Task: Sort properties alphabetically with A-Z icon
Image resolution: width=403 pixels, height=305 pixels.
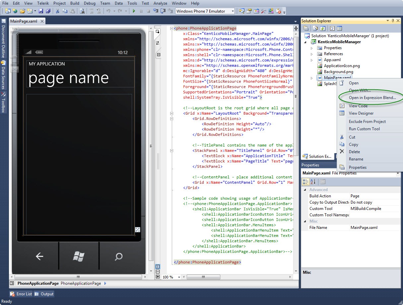Action: coord(313,182)
